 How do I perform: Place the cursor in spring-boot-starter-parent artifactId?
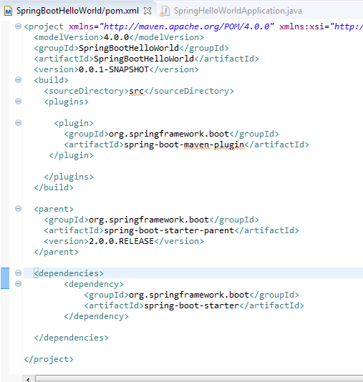[169, 230]
